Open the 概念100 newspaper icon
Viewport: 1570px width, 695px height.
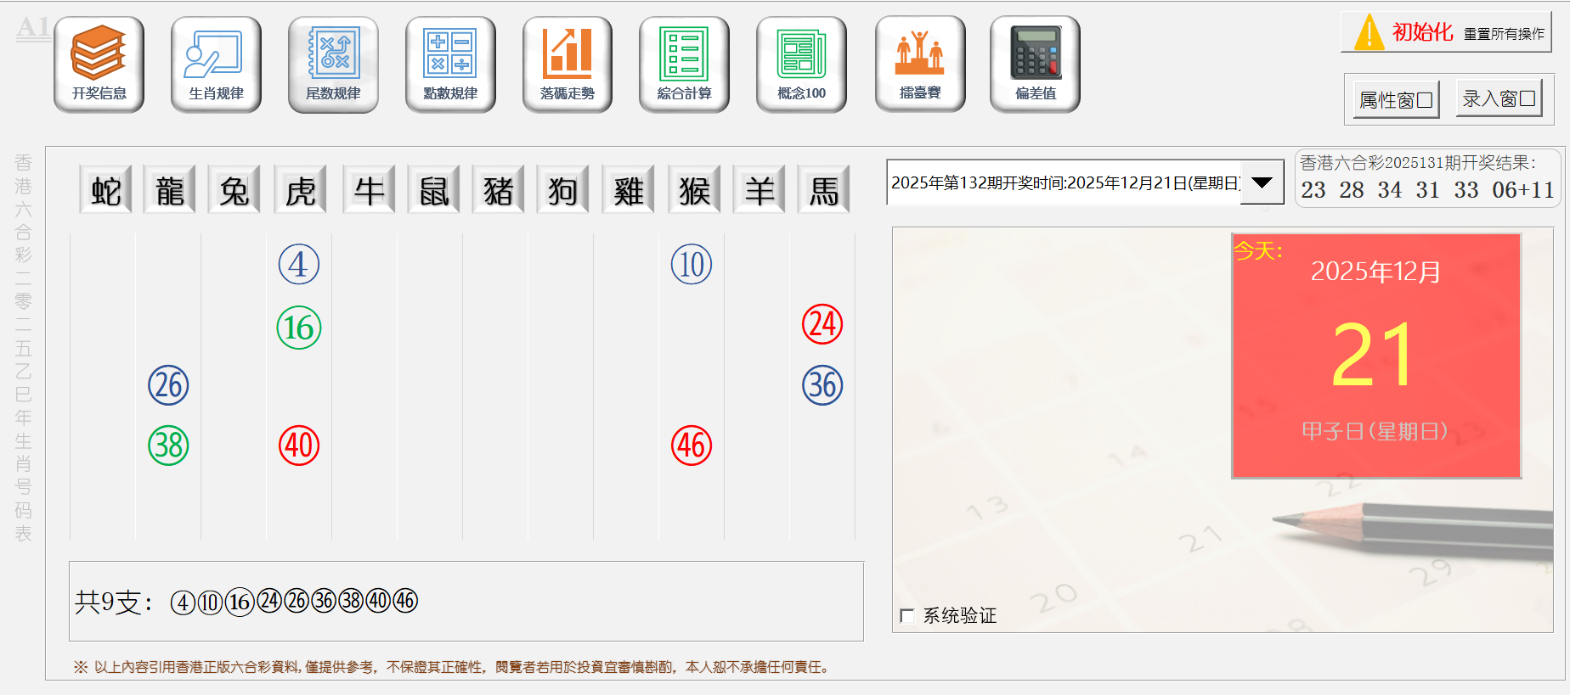pos(801,64)
